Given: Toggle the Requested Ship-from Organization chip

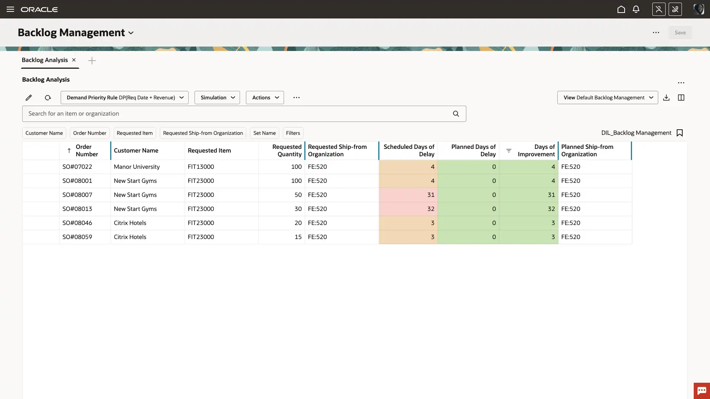Looking at the screenshot, I should point(203,133).
